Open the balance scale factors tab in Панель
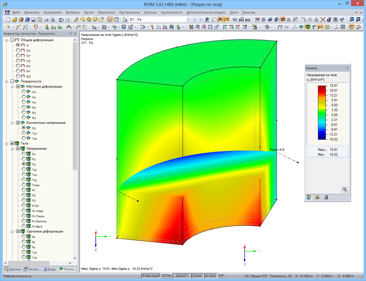Viewport: 366px width, 281px height. (317, 197)
